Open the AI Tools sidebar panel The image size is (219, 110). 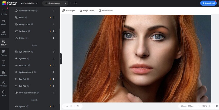click(4, 12)
